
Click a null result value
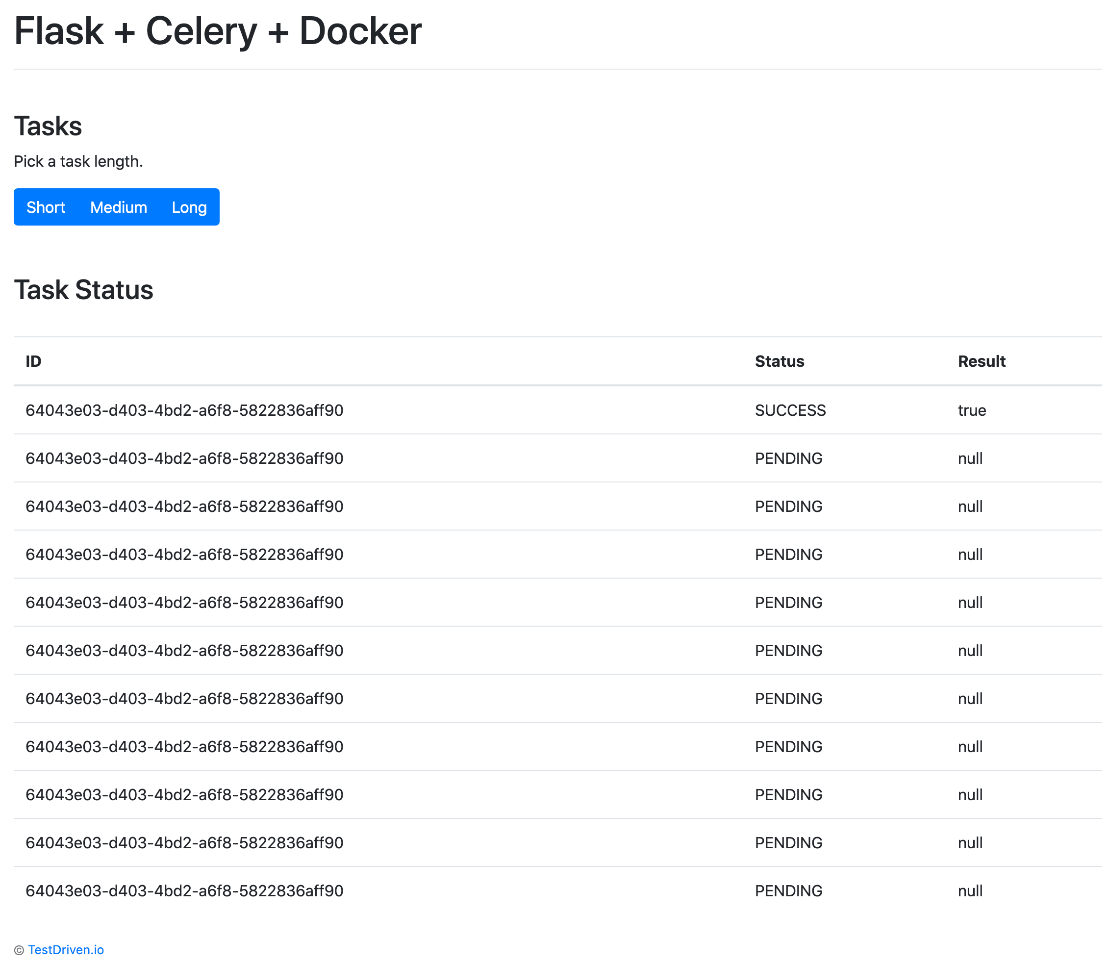(970, 458)
